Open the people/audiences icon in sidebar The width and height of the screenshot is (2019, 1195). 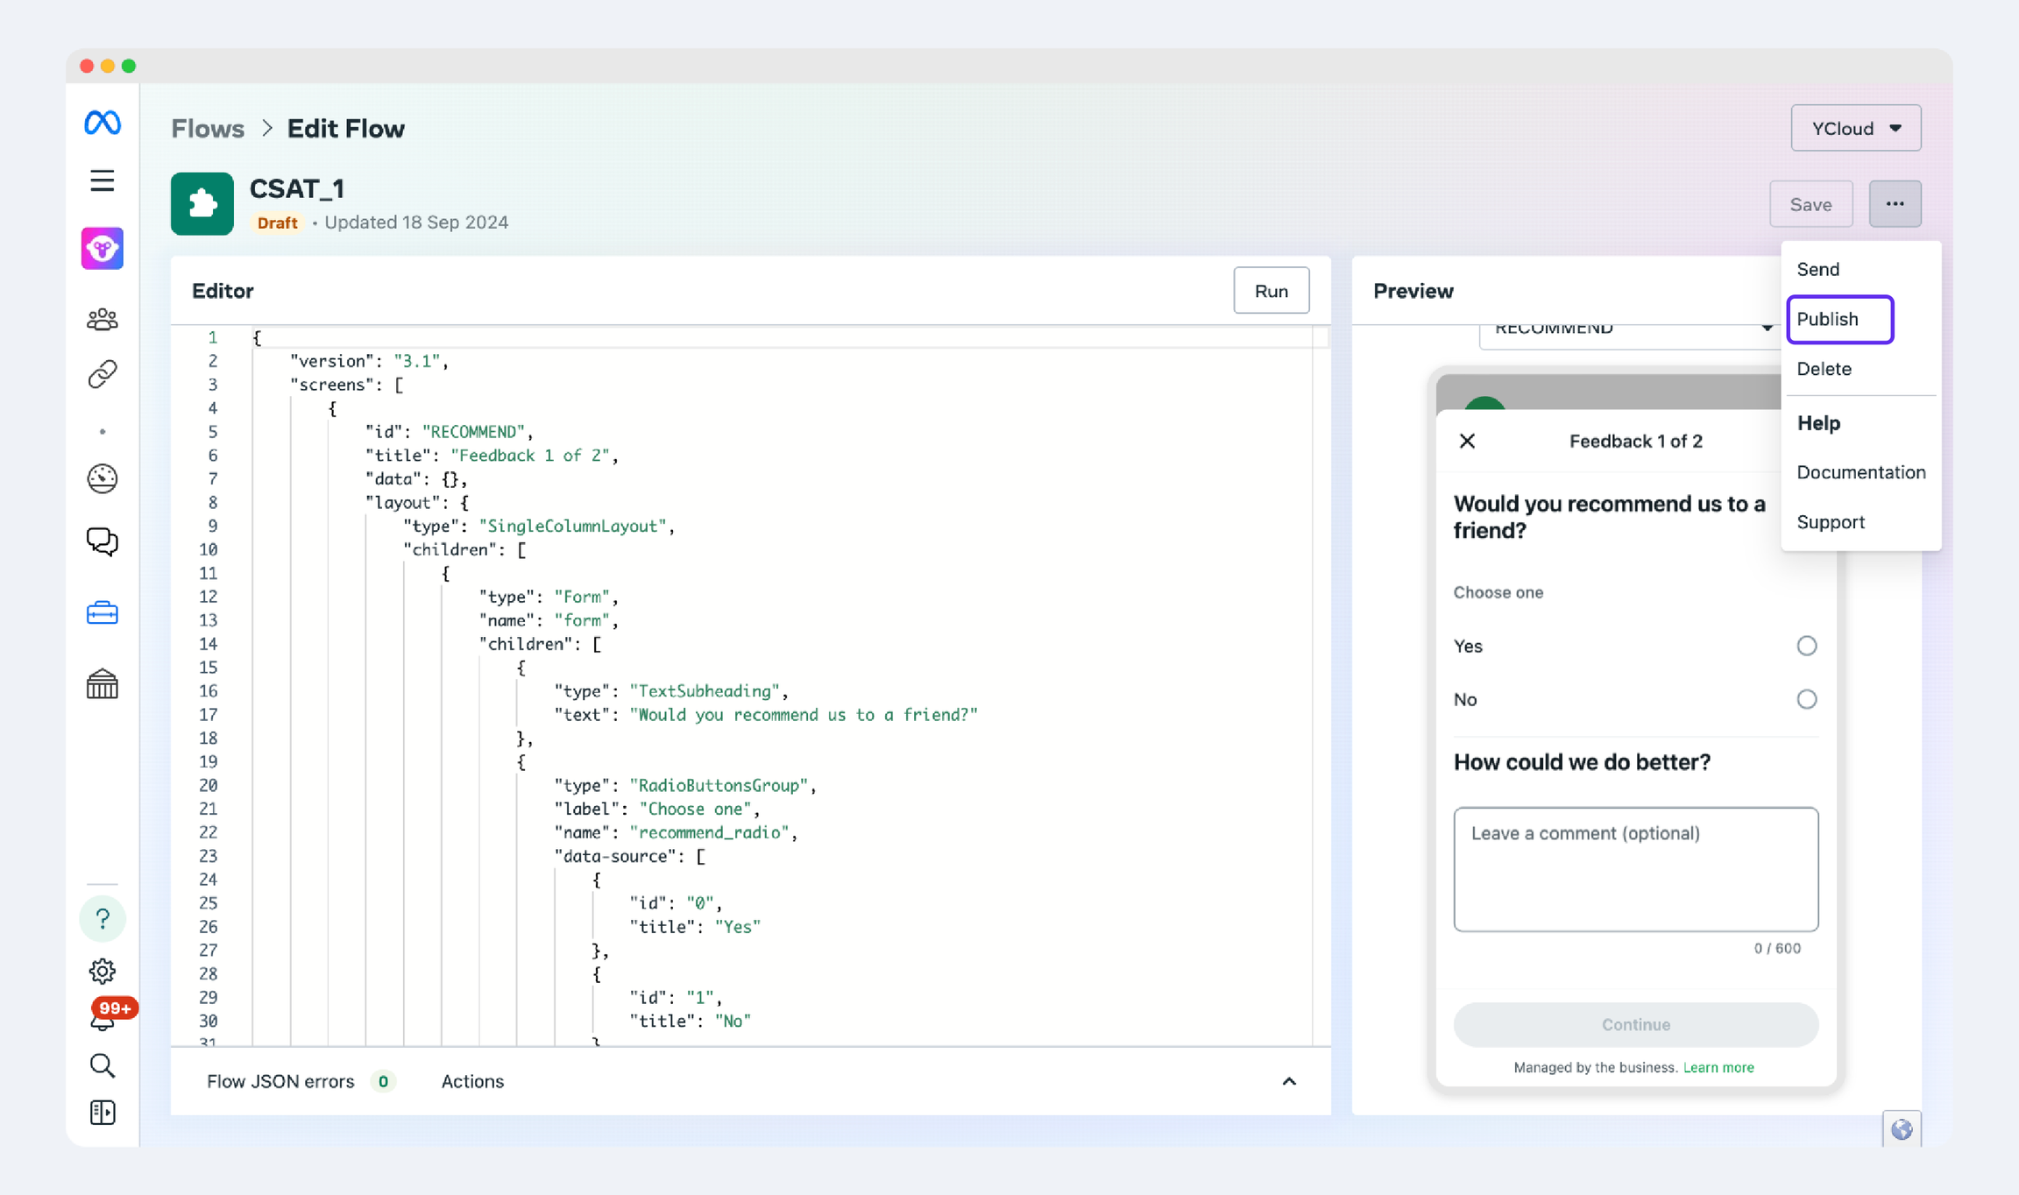[x=103, y=319]
